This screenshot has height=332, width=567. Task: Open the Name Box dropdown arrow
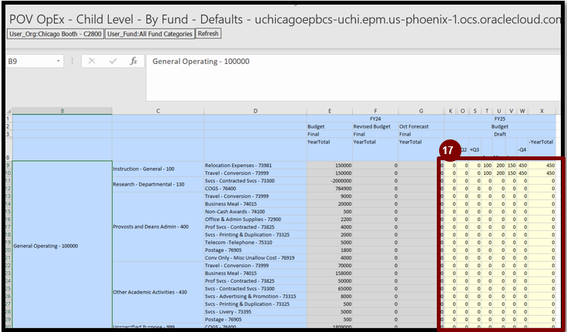tap(59, 61)
